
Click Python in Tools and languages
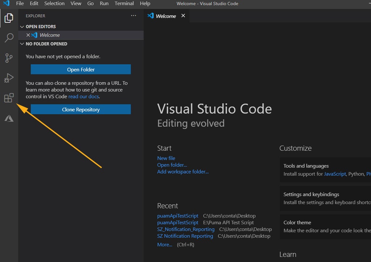(x=357, y=174)
